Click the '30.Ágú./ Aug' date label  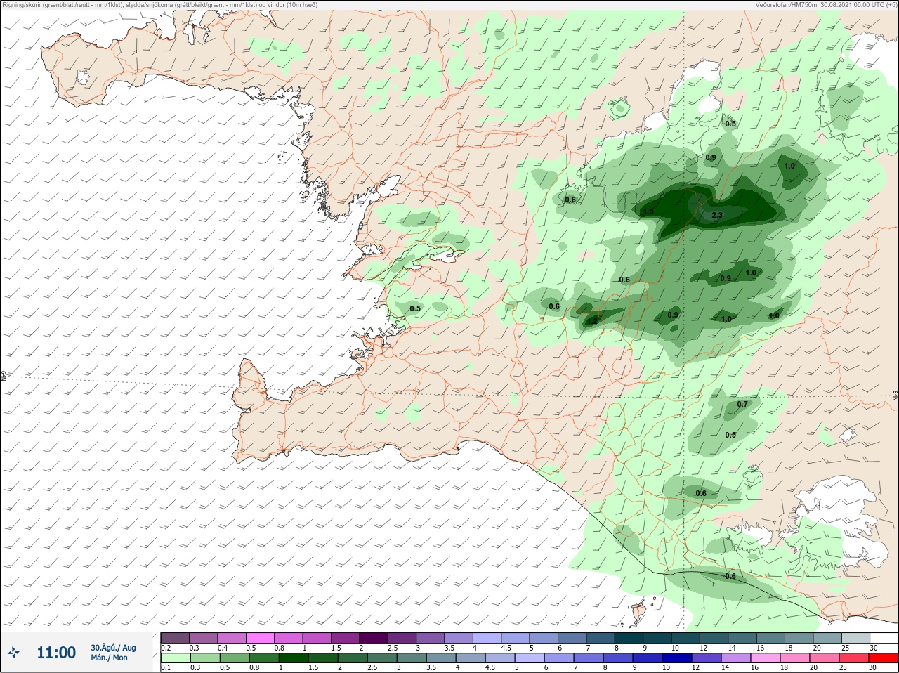tap(113, 648)
